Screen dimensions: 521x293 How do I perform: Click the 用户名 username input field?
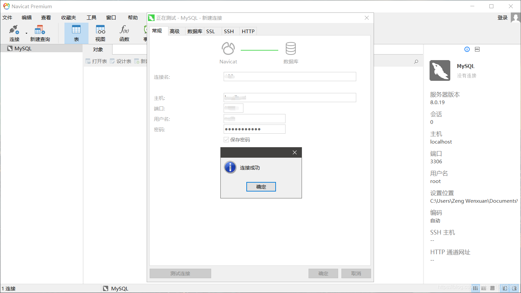pyautogui.click(x=255, y=119)
